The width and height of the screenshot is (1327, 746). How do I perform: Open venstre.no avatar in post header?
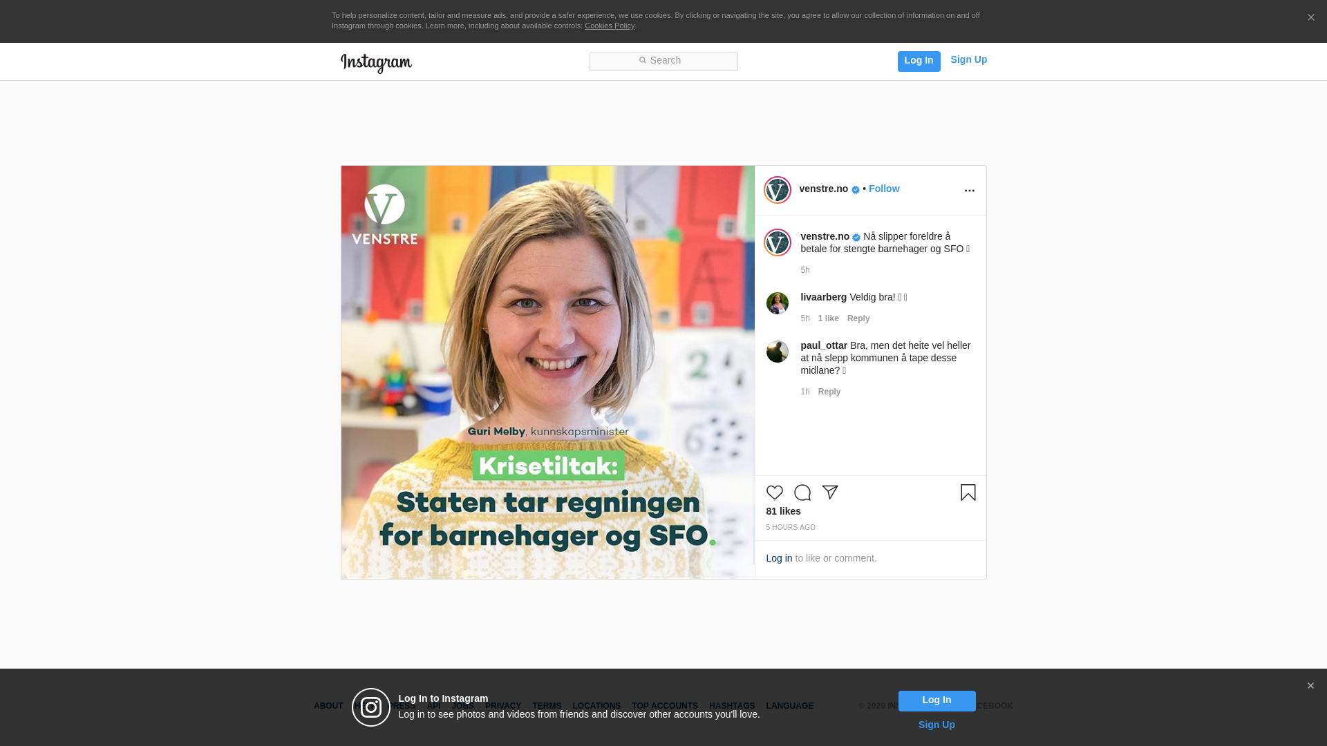pos(777,190)
